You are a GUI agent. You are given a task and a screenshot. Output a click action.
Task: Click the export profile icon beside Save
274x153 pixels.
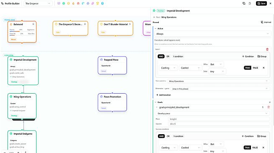click(x=250, y=3)
